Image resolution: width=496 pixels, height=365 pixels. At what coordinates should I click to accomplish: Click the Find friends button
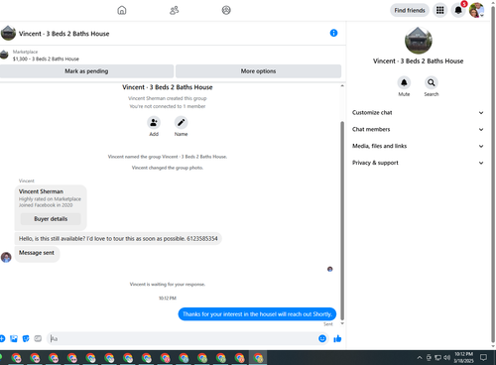410,10
